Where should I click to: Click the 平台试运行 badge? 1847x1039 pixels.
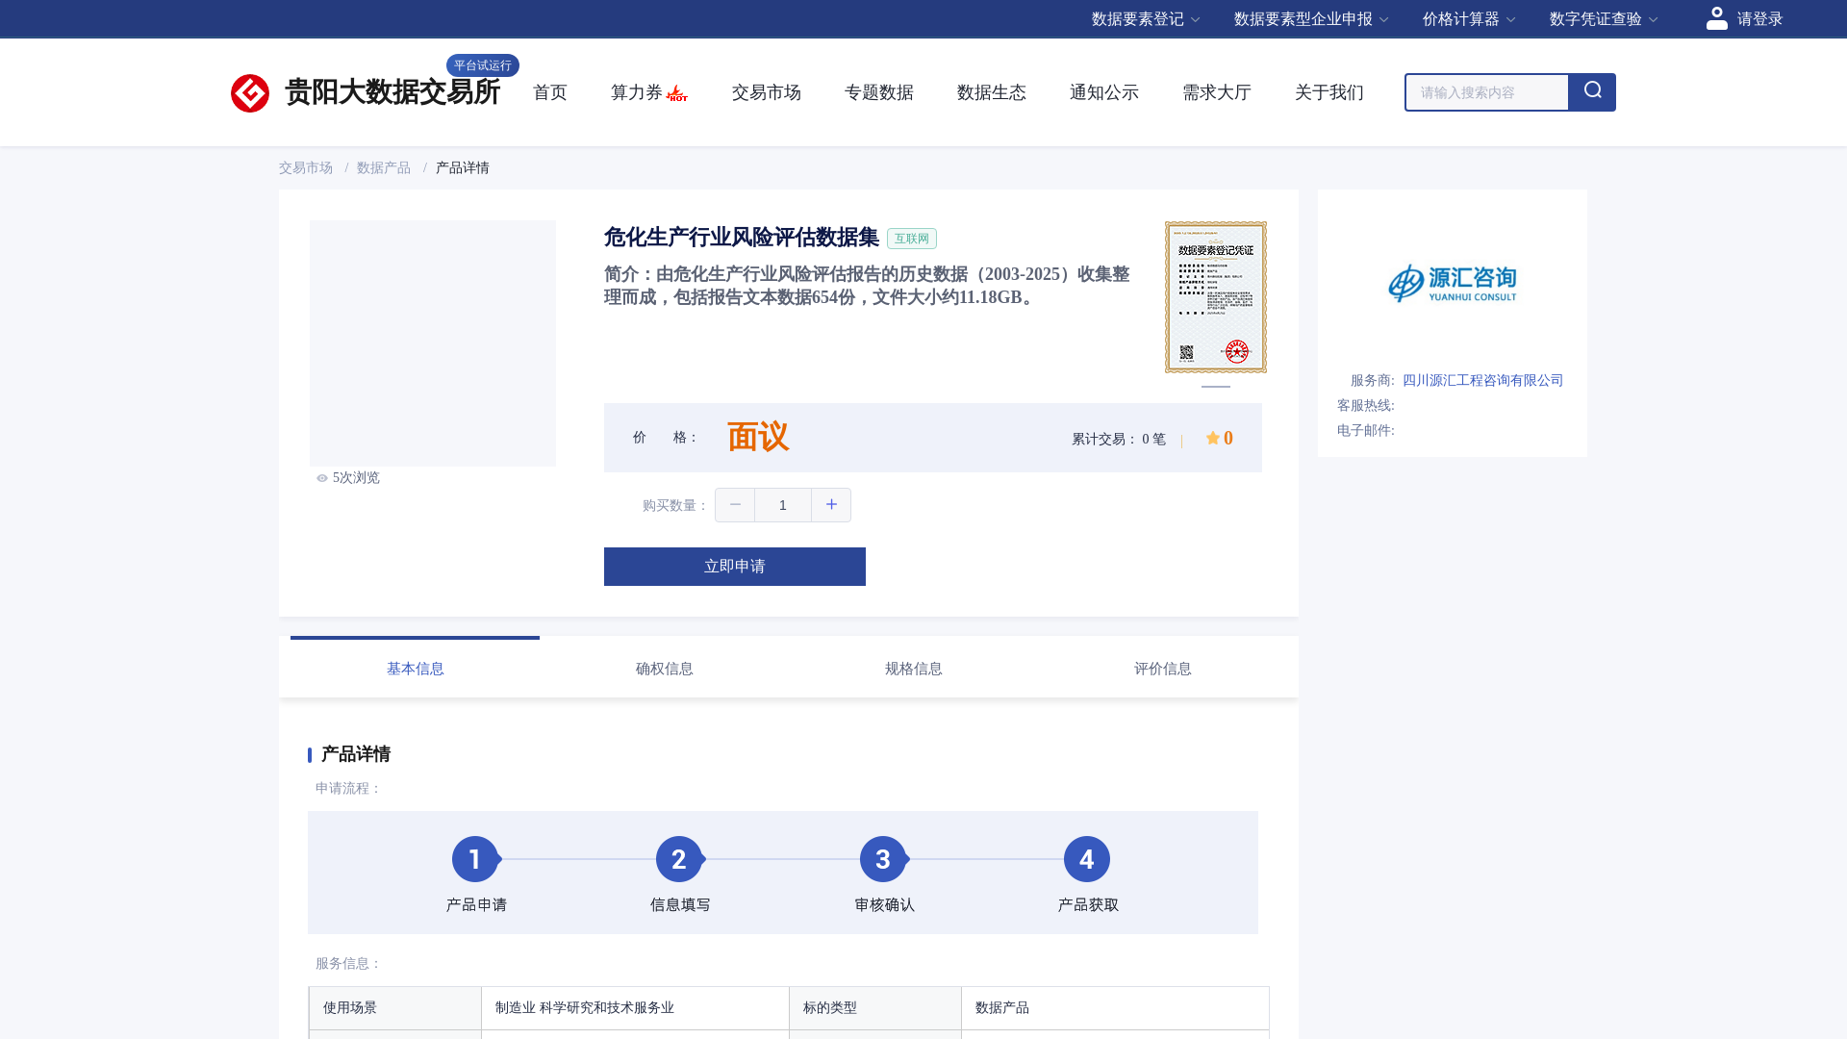coord(483,65)
